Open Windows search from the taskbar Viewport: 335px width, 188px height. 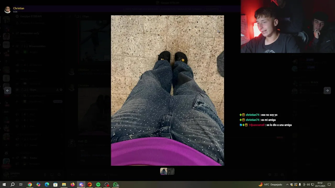coord(13,185)
